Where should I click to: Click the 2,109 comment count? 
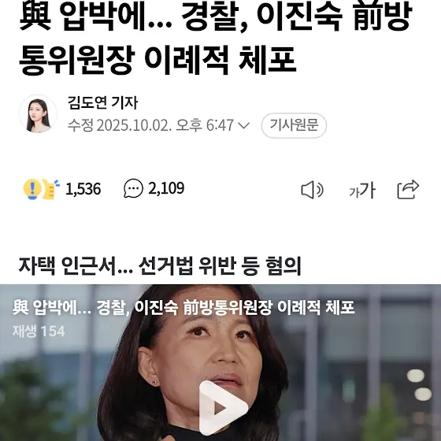(166, 188)
